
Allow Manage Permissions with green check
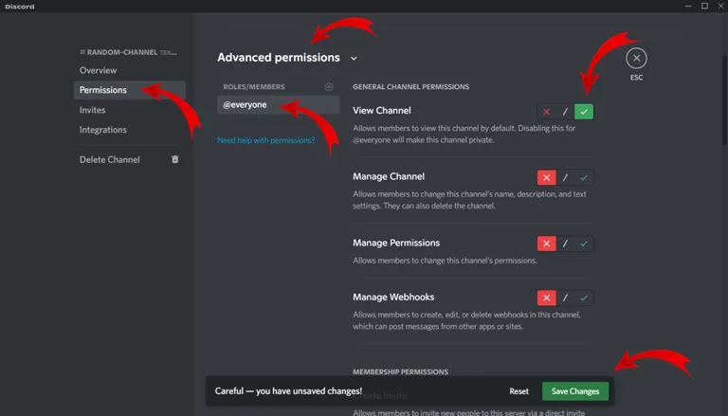click(x=584, y=244)
